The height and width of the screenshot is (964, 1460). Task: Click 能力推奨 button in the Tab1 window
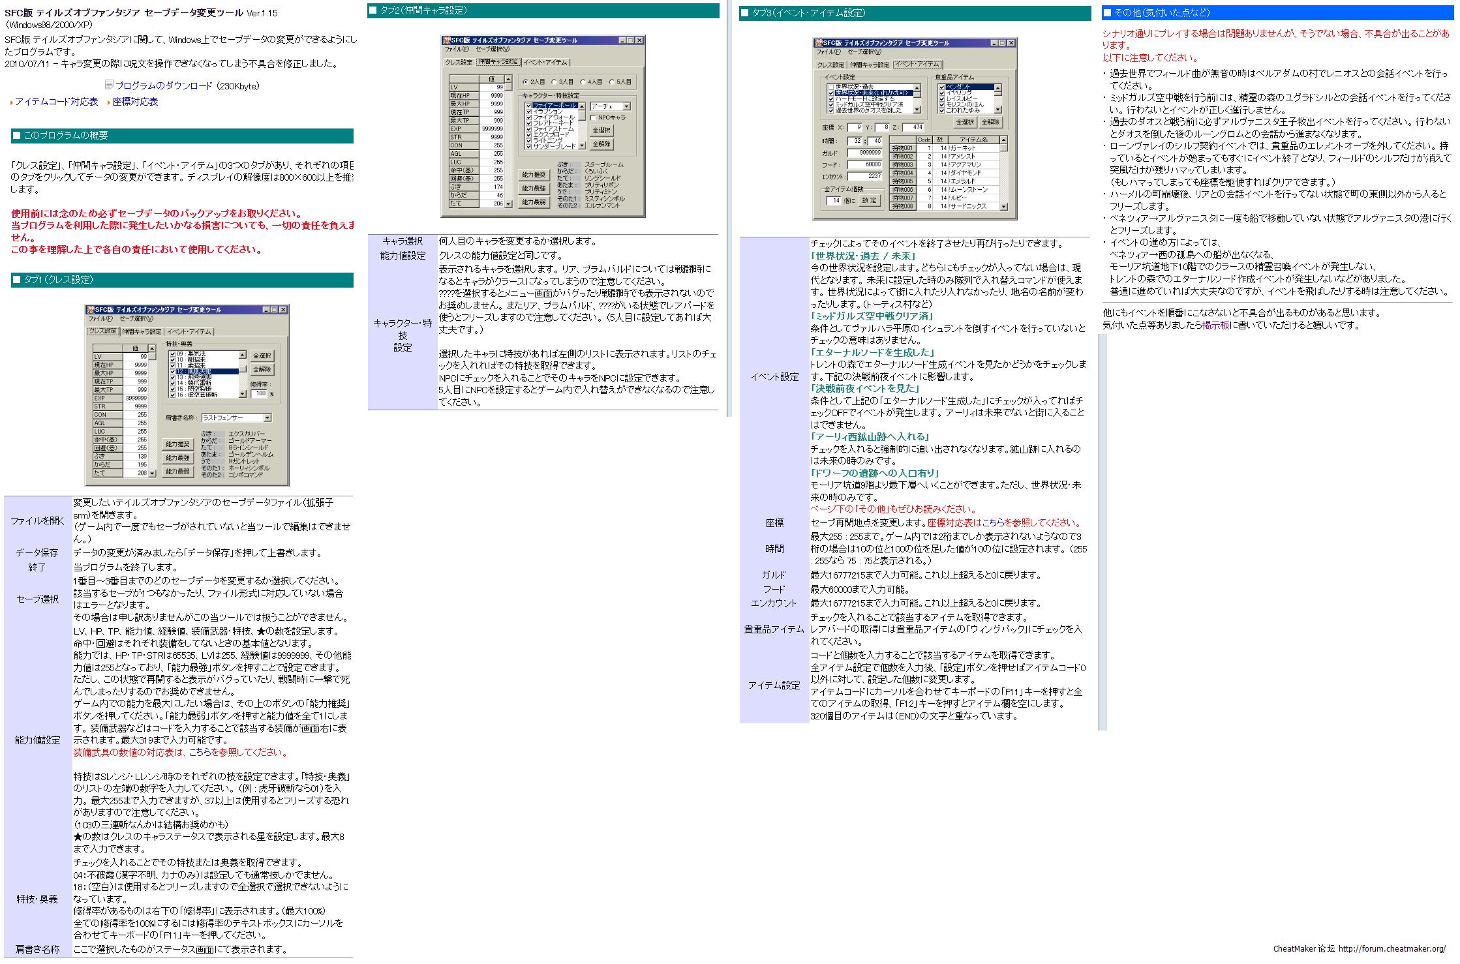pos(178,444)
